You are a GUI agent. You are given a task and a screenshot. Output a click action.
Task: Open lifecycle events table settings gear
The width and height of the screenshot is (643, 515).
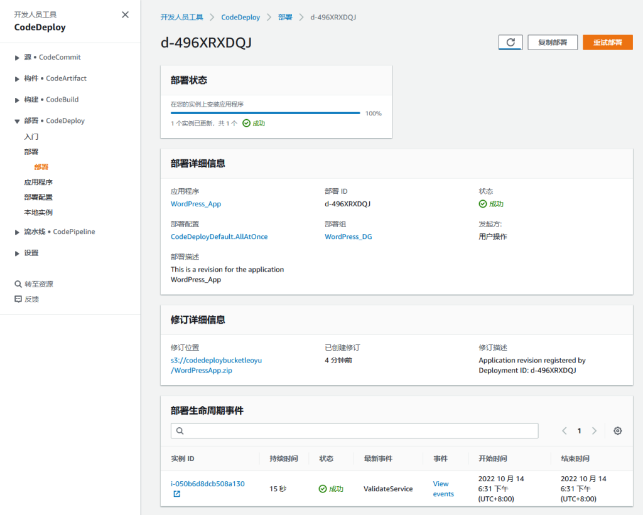[x=617, y=431]
